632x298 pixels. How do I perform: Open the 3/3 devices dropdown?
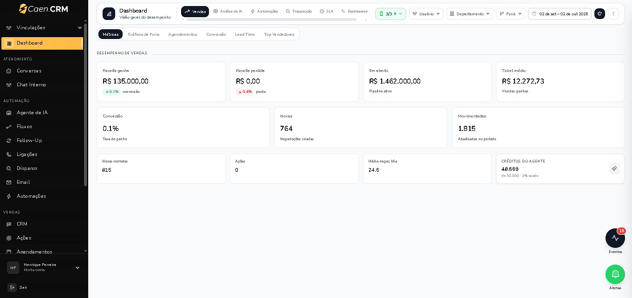(391, 14)
